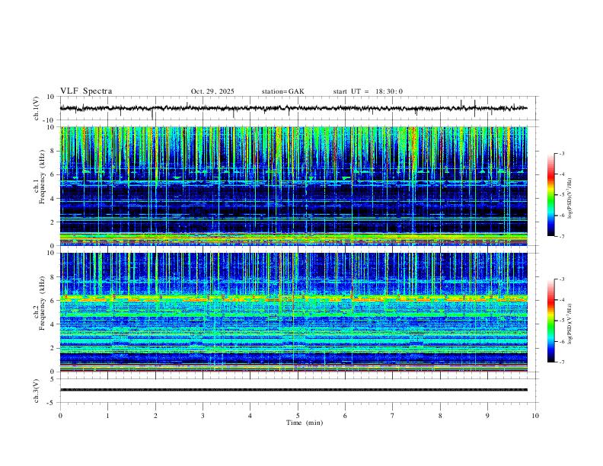Screen dimensions: 603x466
Task: Click the "-5" tick on the ch.1 color bar
Action: pos(562,195)
